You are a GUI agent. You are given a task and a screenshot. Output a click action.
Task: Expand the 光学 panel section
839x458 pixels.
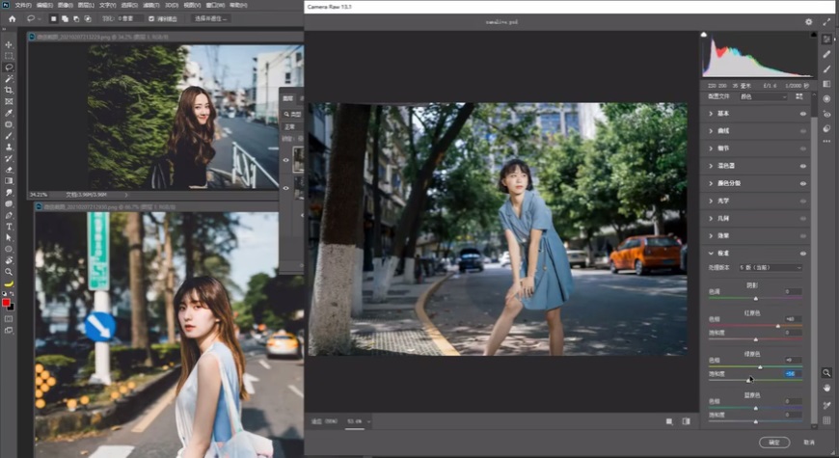pos(723,201)
